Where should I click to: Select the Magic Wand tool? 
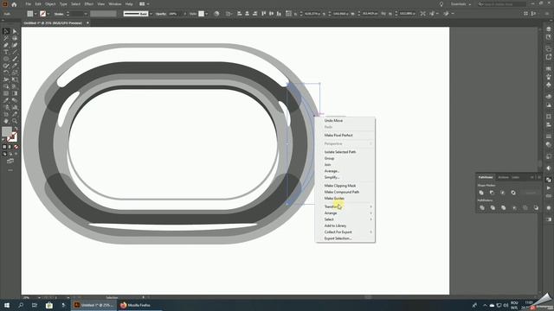click(6, 38)
